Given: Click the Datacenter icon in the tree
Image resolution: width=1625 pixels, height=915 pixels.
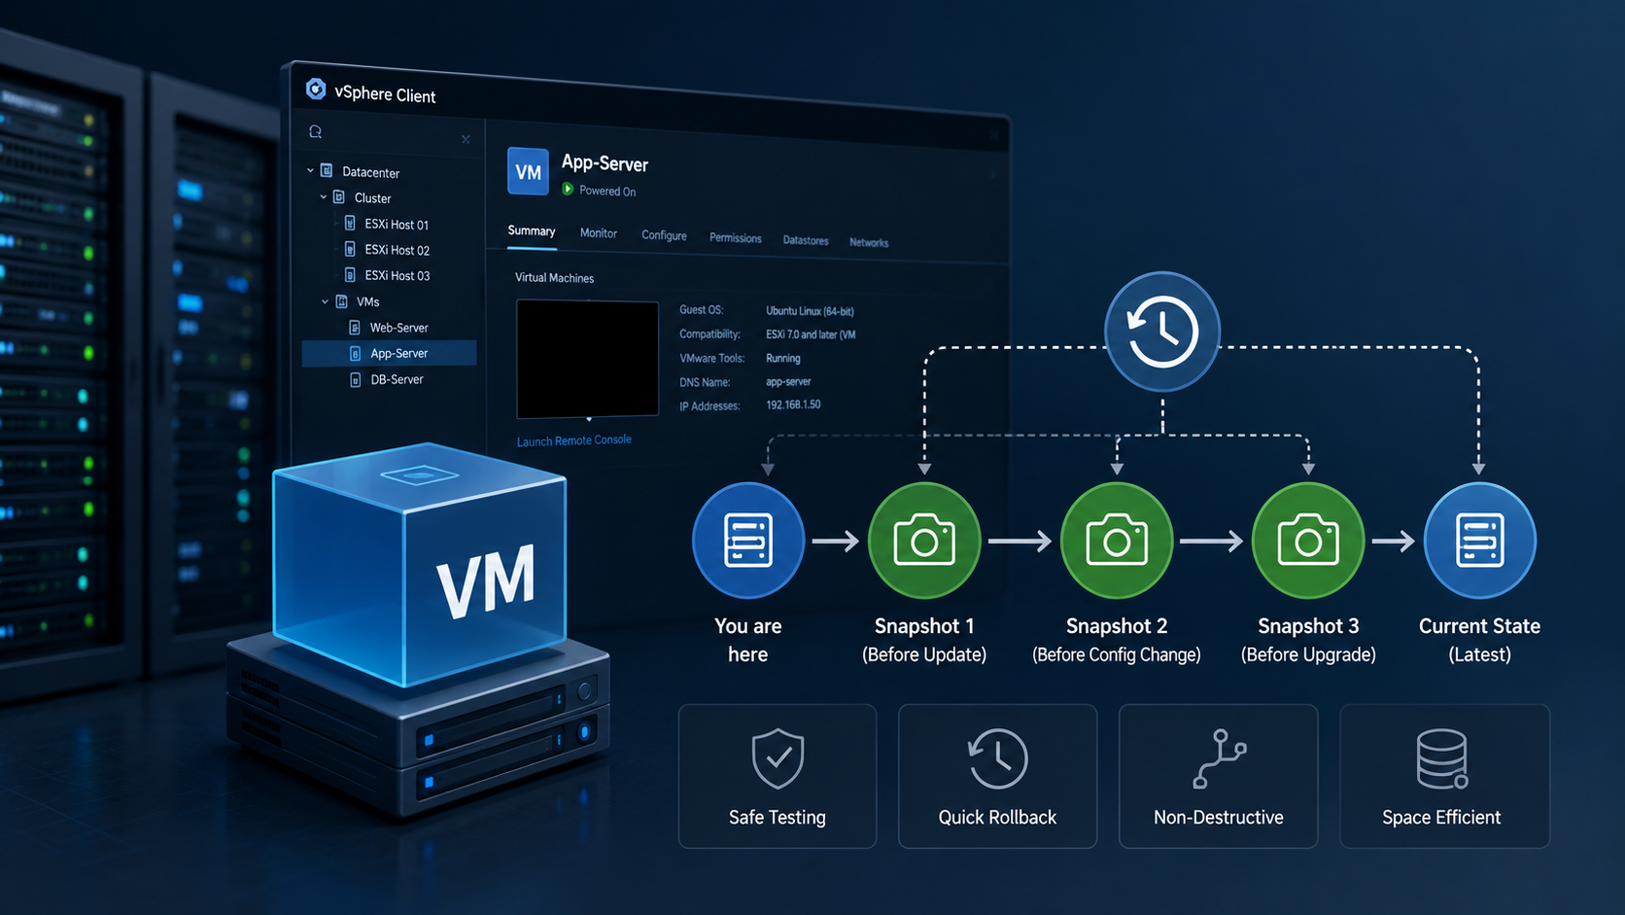Looking at the screenshot, I should coord(327,170).
